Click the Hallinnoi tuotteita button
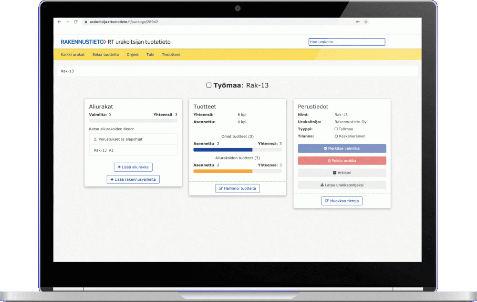Screen dimensions: 477x302 (238, 188)
